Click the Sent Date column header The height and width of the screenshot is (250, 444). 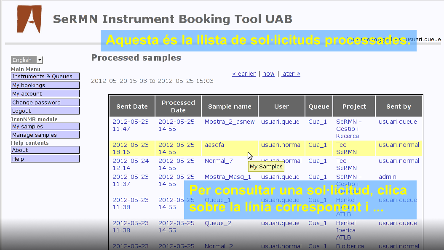click(132, 106)
